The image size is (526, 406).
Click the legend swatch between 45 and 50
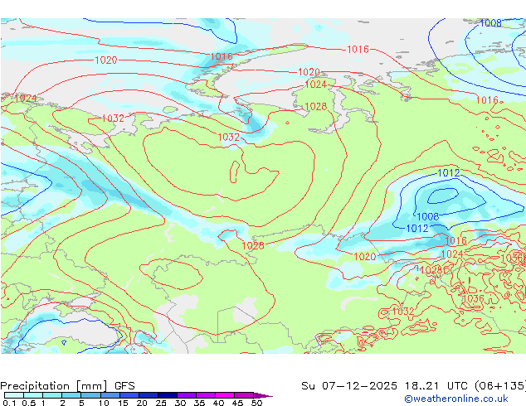244,395
